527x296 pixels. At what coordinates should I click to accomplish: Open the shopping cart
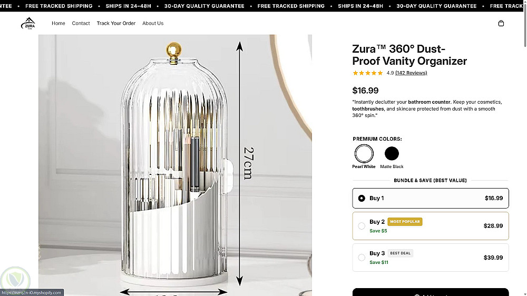coord(501,23)
